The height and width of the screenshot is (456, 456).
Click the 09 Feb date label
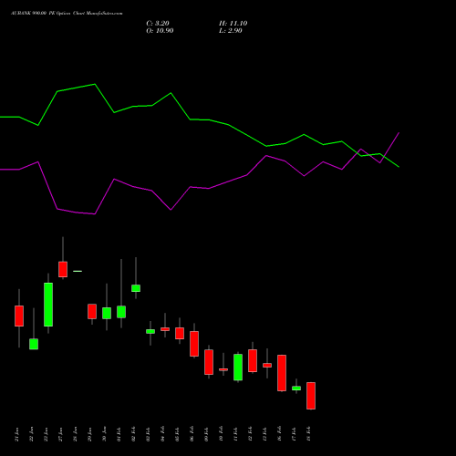pyautogui.click(x=207, y=434)
